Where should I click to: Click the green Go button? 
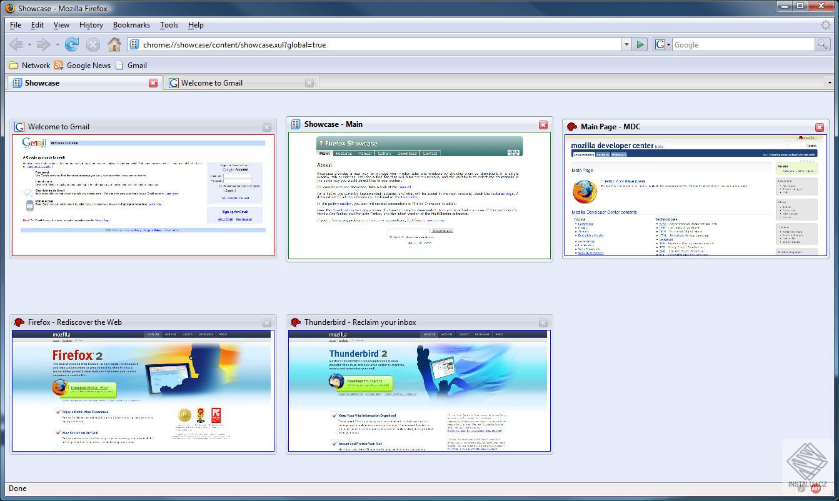(x=640, y=44)
